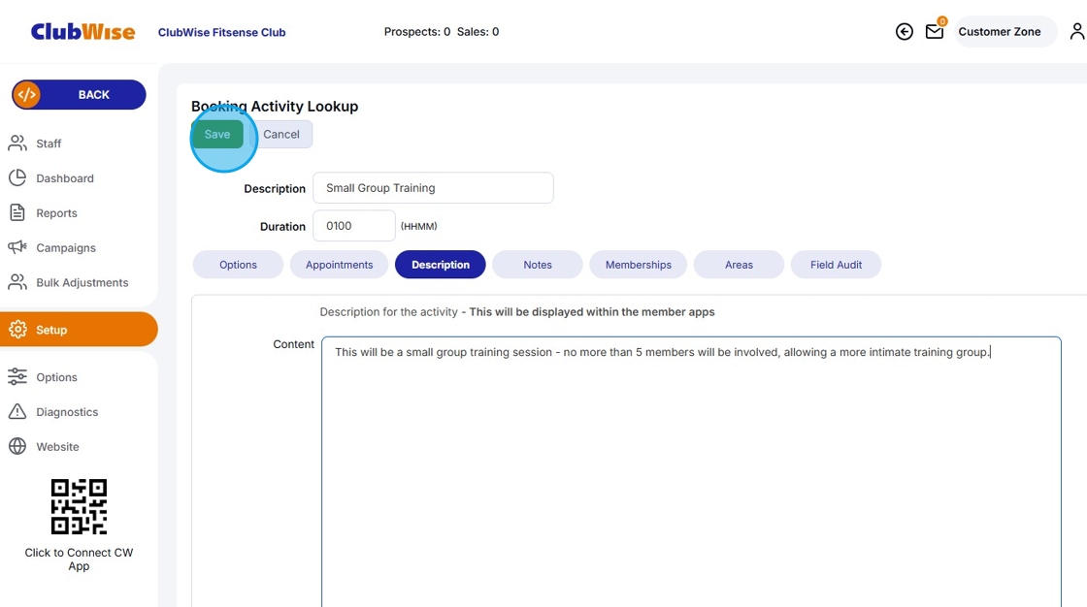Click the Reports document icon
Image resolution: width=1087 pixels, height=607 pixels.
[x=17, y=212]
